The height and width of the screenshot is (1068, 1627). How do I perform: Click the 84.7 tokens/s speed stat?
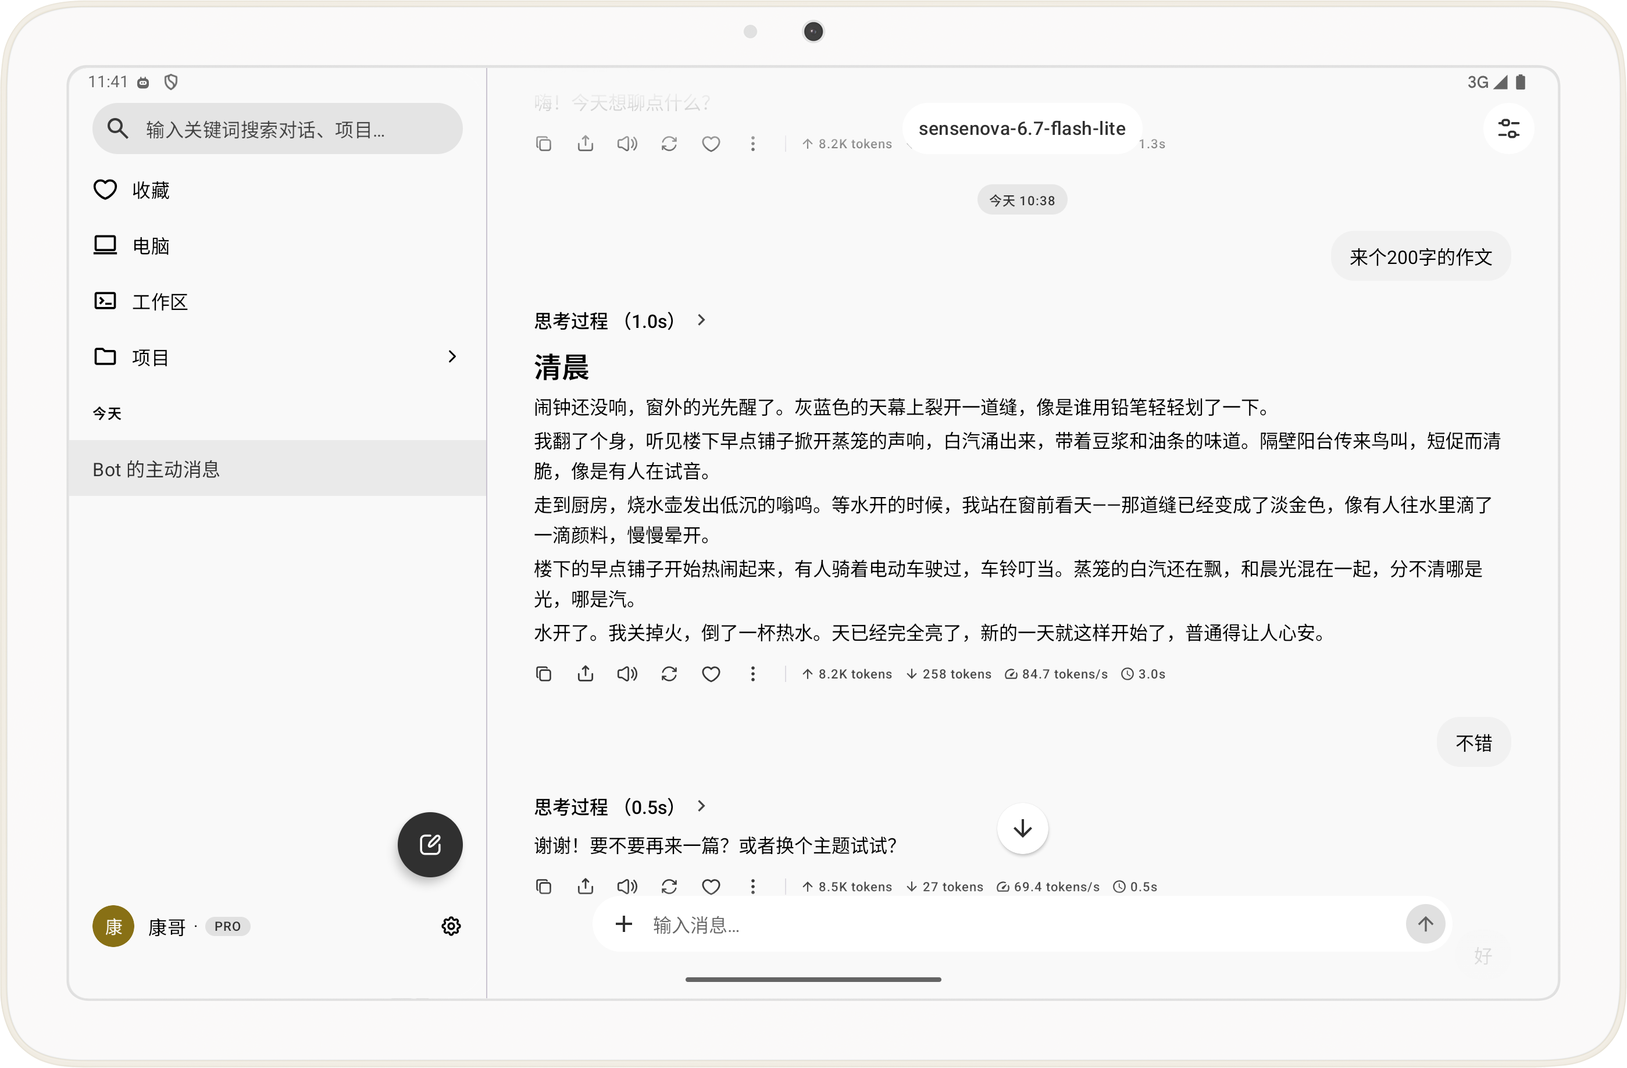(x=1056, y=674)
